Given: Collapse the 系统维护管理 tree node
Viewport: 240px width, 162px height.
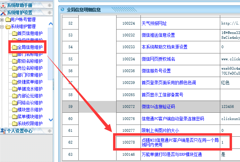Looking at the screenshot, I should tap(2, 27).
